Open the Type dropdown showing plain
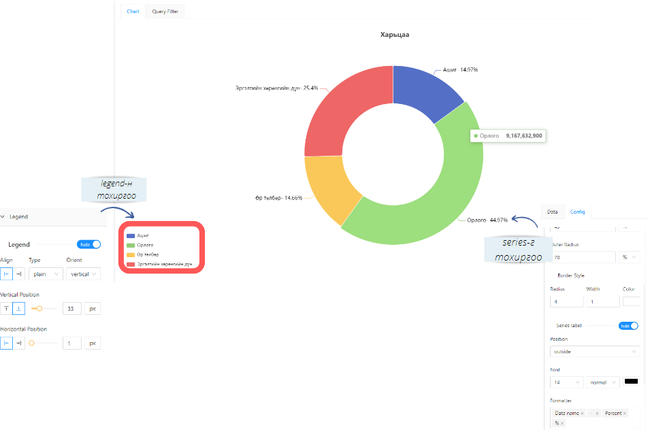Image resolution: width=650 pixels, height=434 pixels. pyautogui.click(x=45, y=273)
